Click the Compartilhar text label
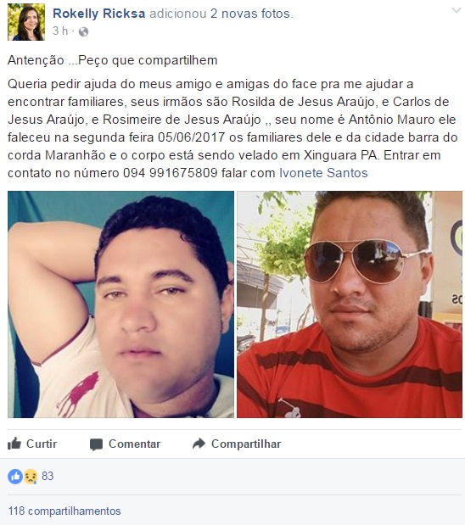465x525 pixels. point(246,444)
